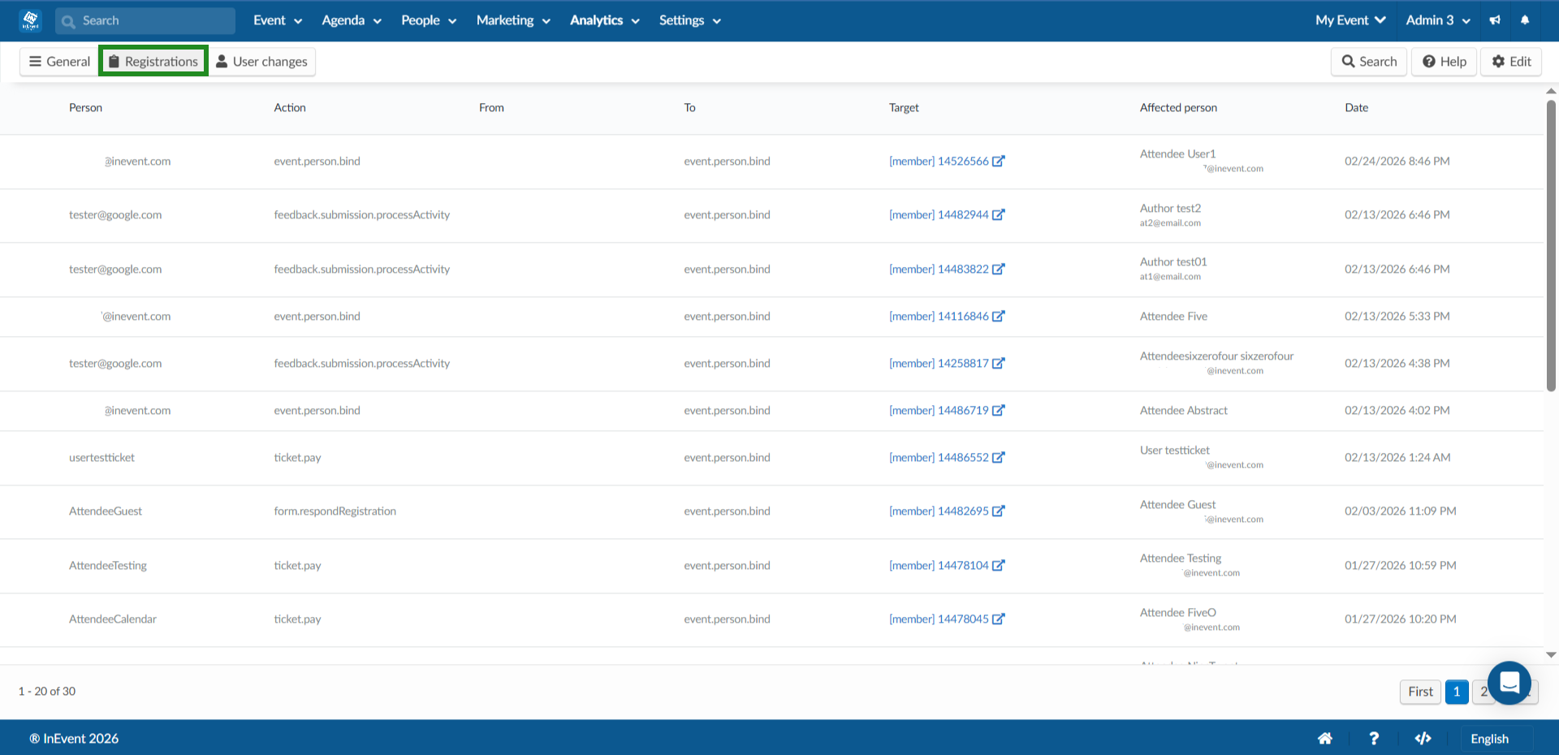Open external link icon for member 14486719
The width and height of the screenshot is (1559, 755).
click(999, 410)
